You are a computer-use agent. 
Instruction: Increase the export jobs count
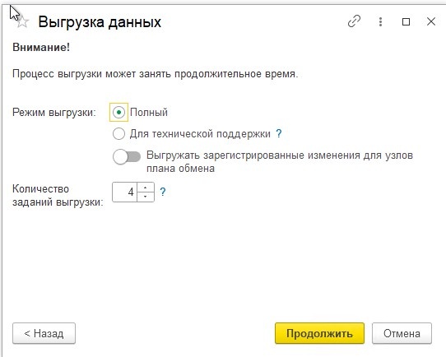146,188
